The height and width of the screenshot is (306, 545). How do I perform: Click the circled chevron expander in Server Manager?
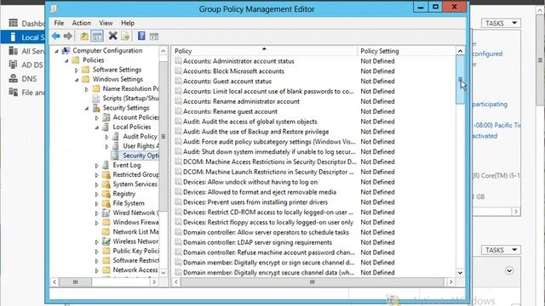click(x=509, y=270)
